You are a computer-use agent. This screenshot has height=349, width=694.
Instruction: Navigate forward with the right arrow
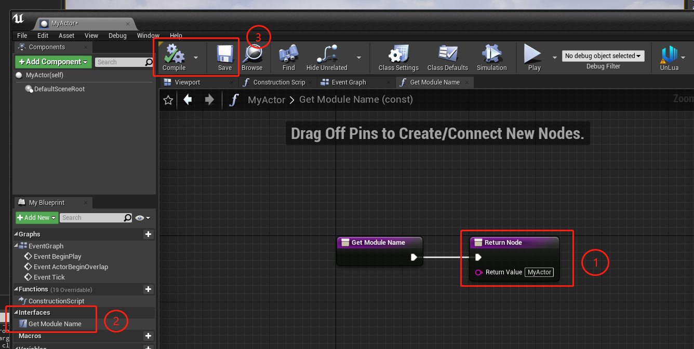click(x=209, y=100)
